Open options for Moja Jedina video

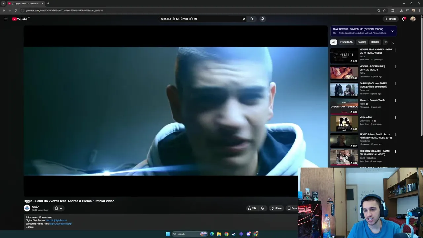pyautogui.click(x=395, y=118)
